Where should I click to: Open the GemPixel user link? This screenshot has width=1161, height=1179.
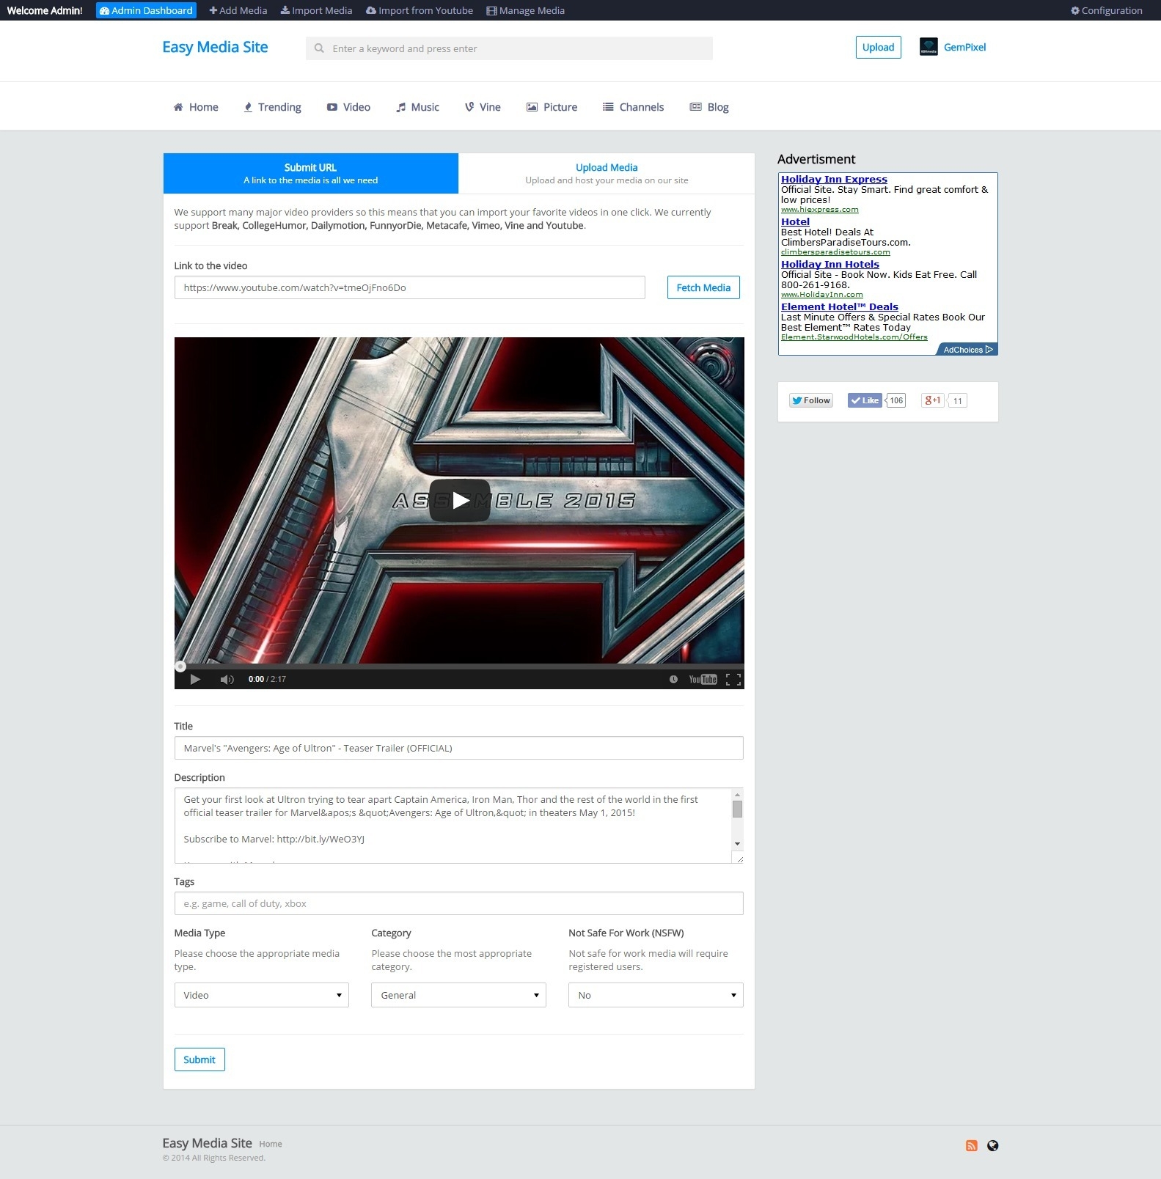pyautogui.click(x=964, y=47)
